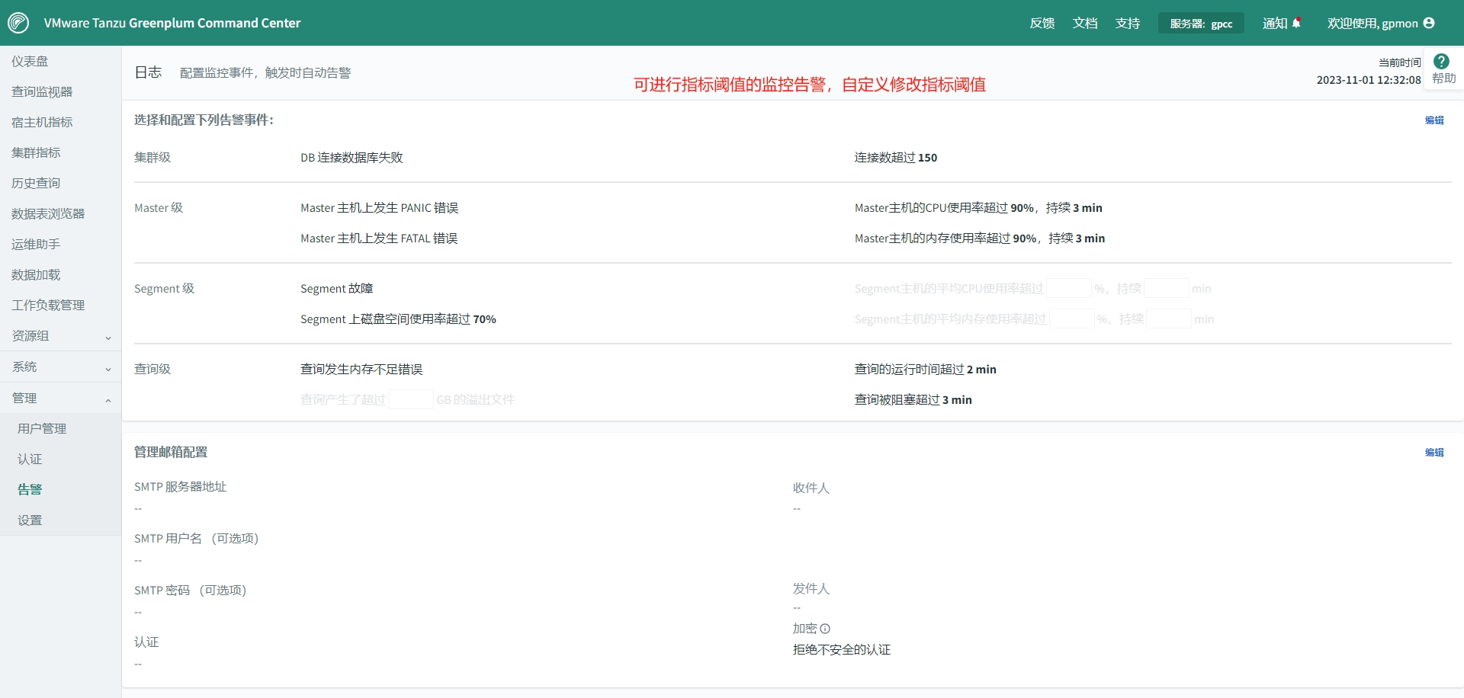The width and height of the screenshot is (1464, 698).
Task: Open 支持 in the top bar
Action: click(1128, 23)
